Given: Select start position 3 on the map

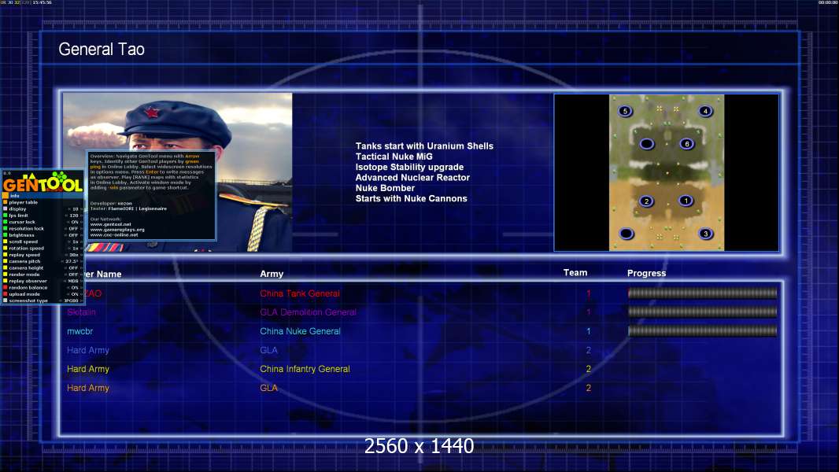Looking at the screenshot, I should tap(706, 234).
